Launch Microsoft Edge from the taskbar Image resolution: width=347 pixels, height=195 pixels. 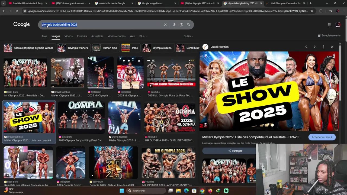tap(186, 191)
